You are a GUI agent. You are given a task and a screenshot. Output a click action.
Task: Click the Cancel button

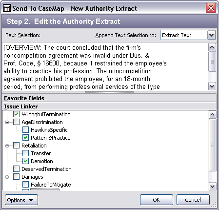coord(193,200)
